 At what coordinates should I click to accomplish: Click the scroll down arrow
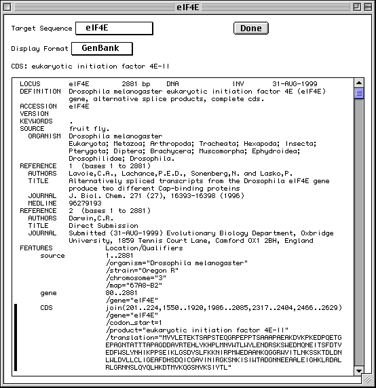359,370
